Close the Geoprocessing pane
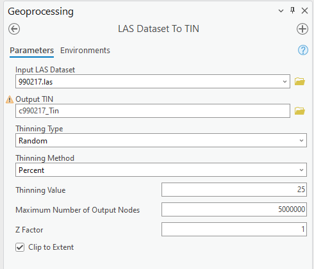The width and height of the screenshot is (314, 269). pos(304,10)
